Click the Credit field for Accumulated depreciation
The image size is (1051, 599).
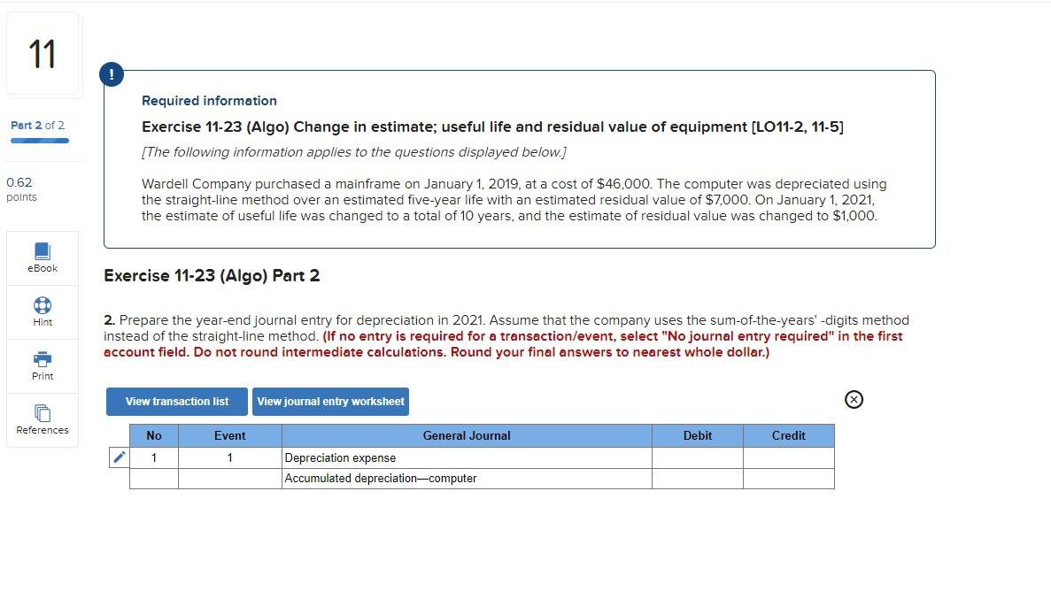(x=787, y=478)
